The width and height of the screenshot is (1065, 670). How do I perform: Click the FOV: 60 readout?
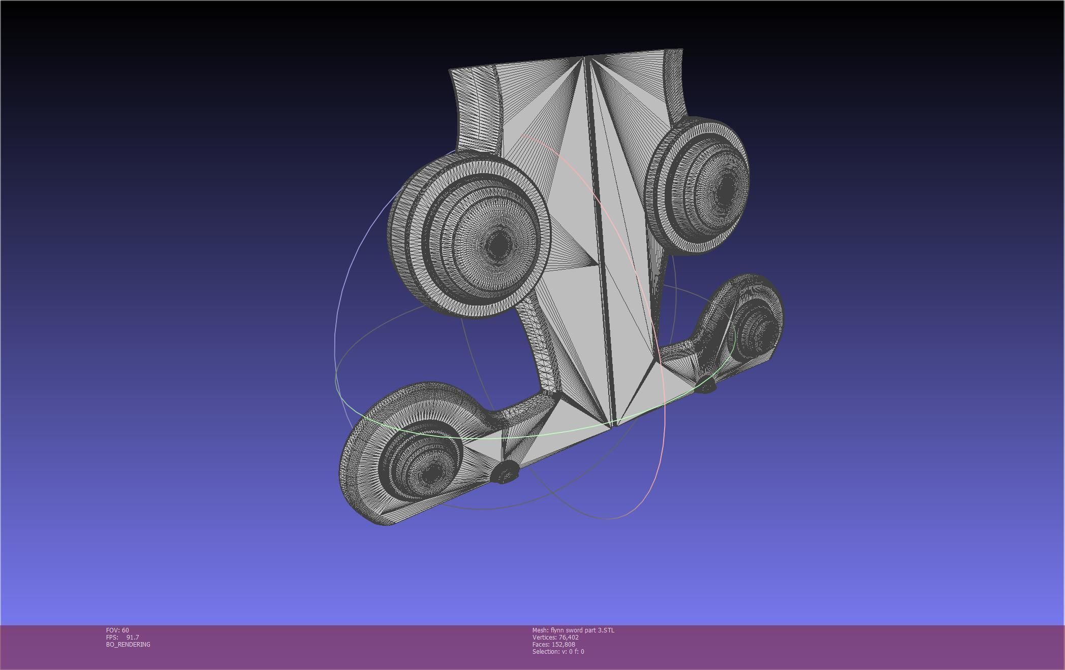click(117, 630)
